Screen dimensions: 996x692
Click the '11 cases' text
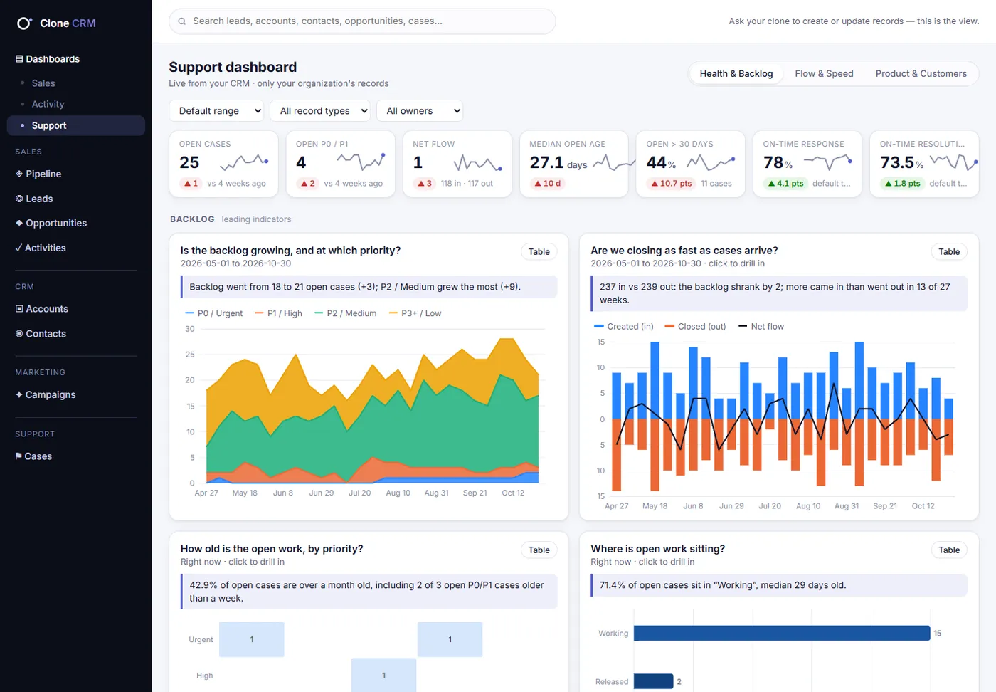[716, 184]
